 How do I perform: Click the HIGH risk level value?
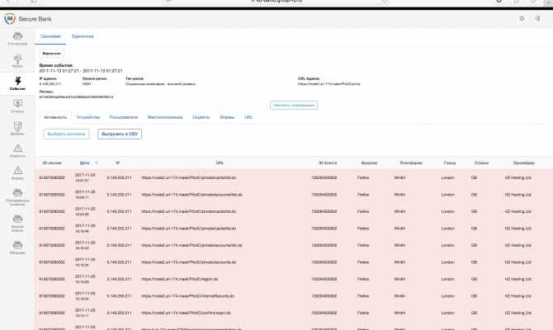tap(87, 84)
